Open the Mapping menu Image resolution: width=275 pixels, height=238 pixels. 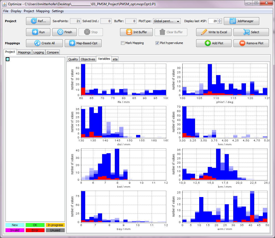(x=43, y=11)
